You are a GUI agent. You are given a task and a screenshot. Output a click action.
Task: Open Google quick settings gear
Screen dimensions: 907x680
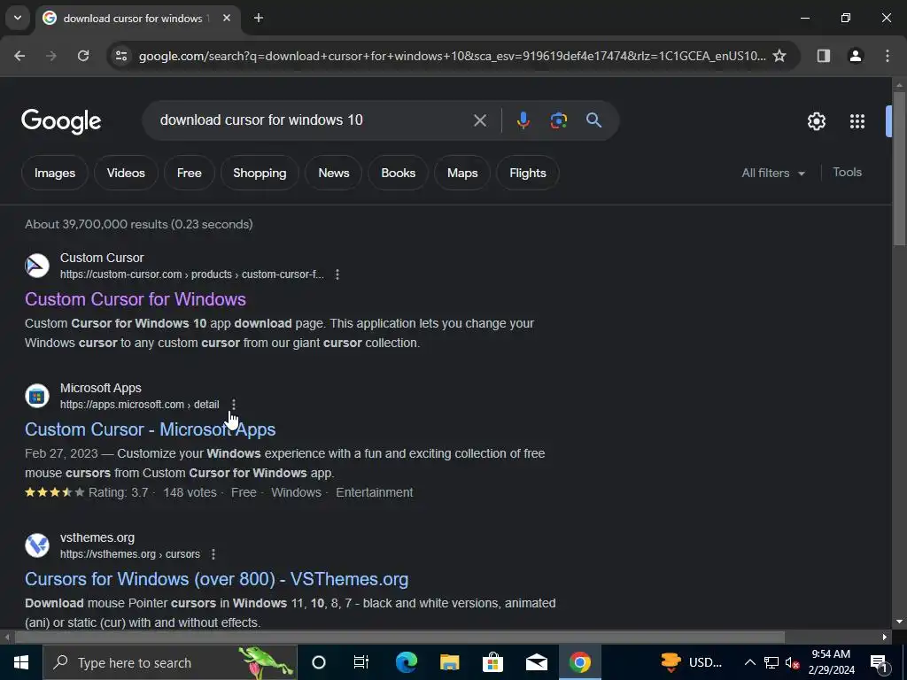click(816, 121)
